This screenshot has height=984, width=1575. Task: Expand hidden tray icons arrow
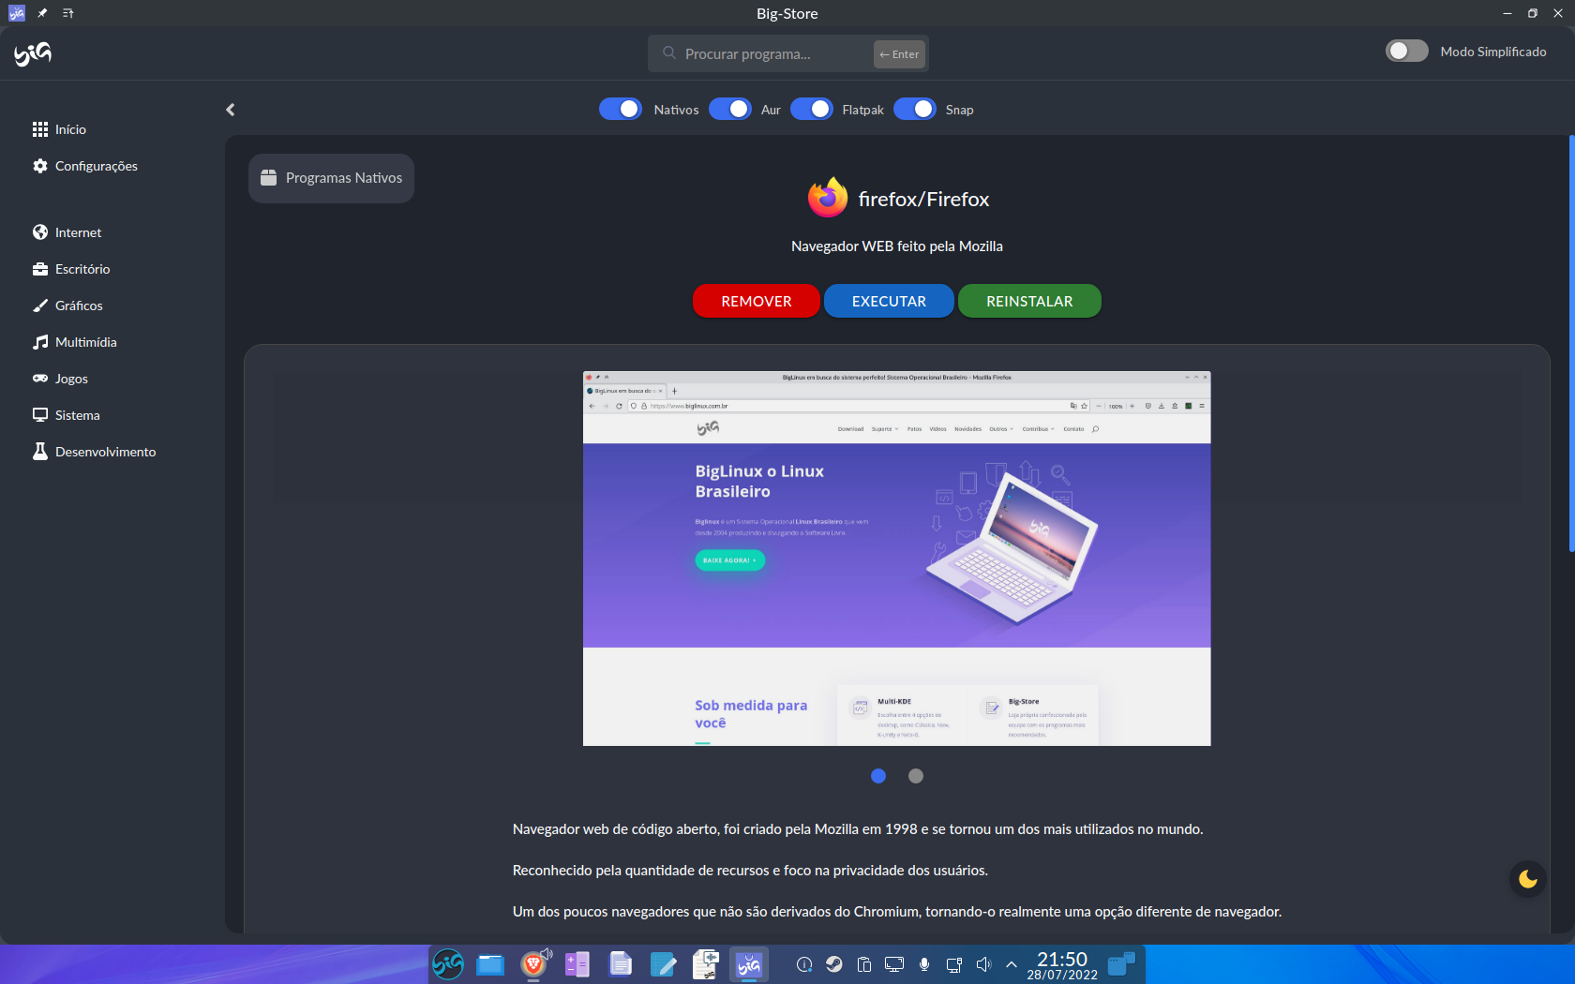[x=1012, y=964]
